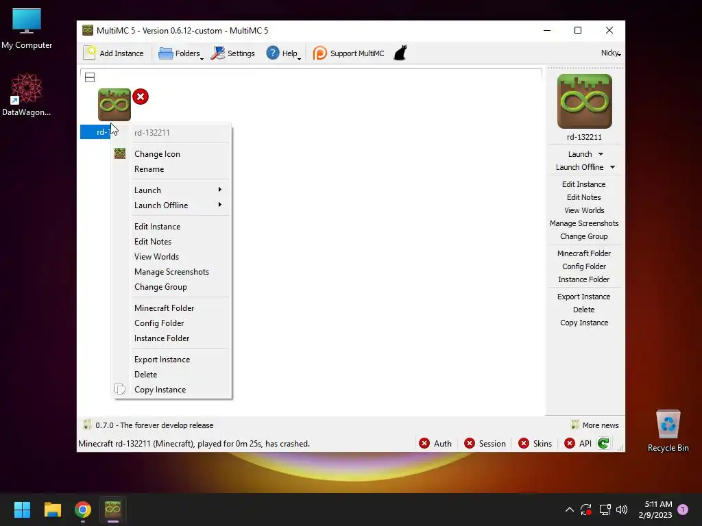Click the API status indicator
702x526 pixels.
coord(578,443)
